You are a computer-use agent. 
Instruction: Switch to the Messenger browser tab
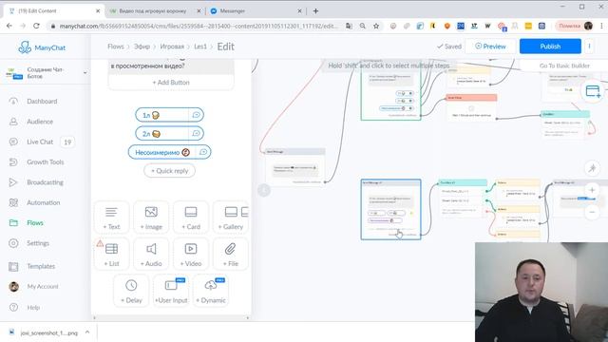point(255,10)
